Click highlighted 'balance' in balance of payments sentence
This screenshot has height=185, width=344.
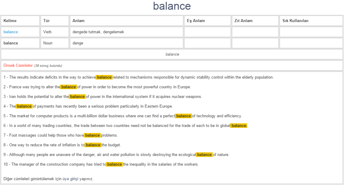[24, 106]
